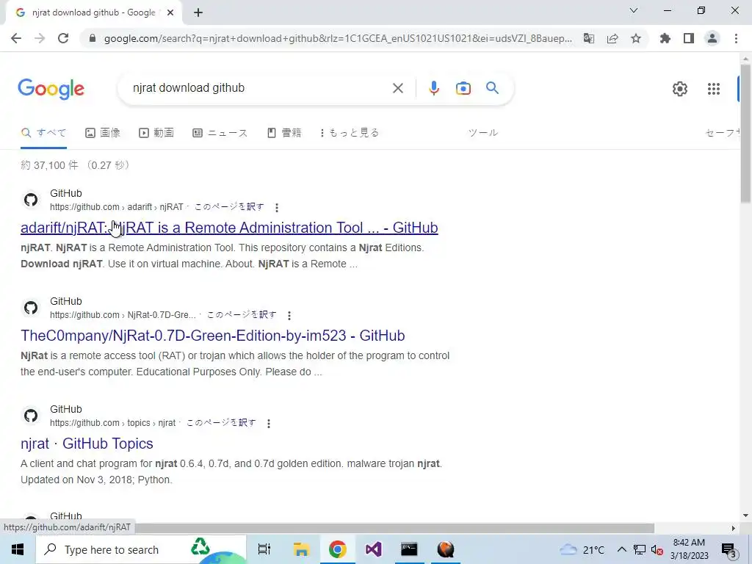
Task: Open the translate page icon in address bar
Action: coord(589,38)
